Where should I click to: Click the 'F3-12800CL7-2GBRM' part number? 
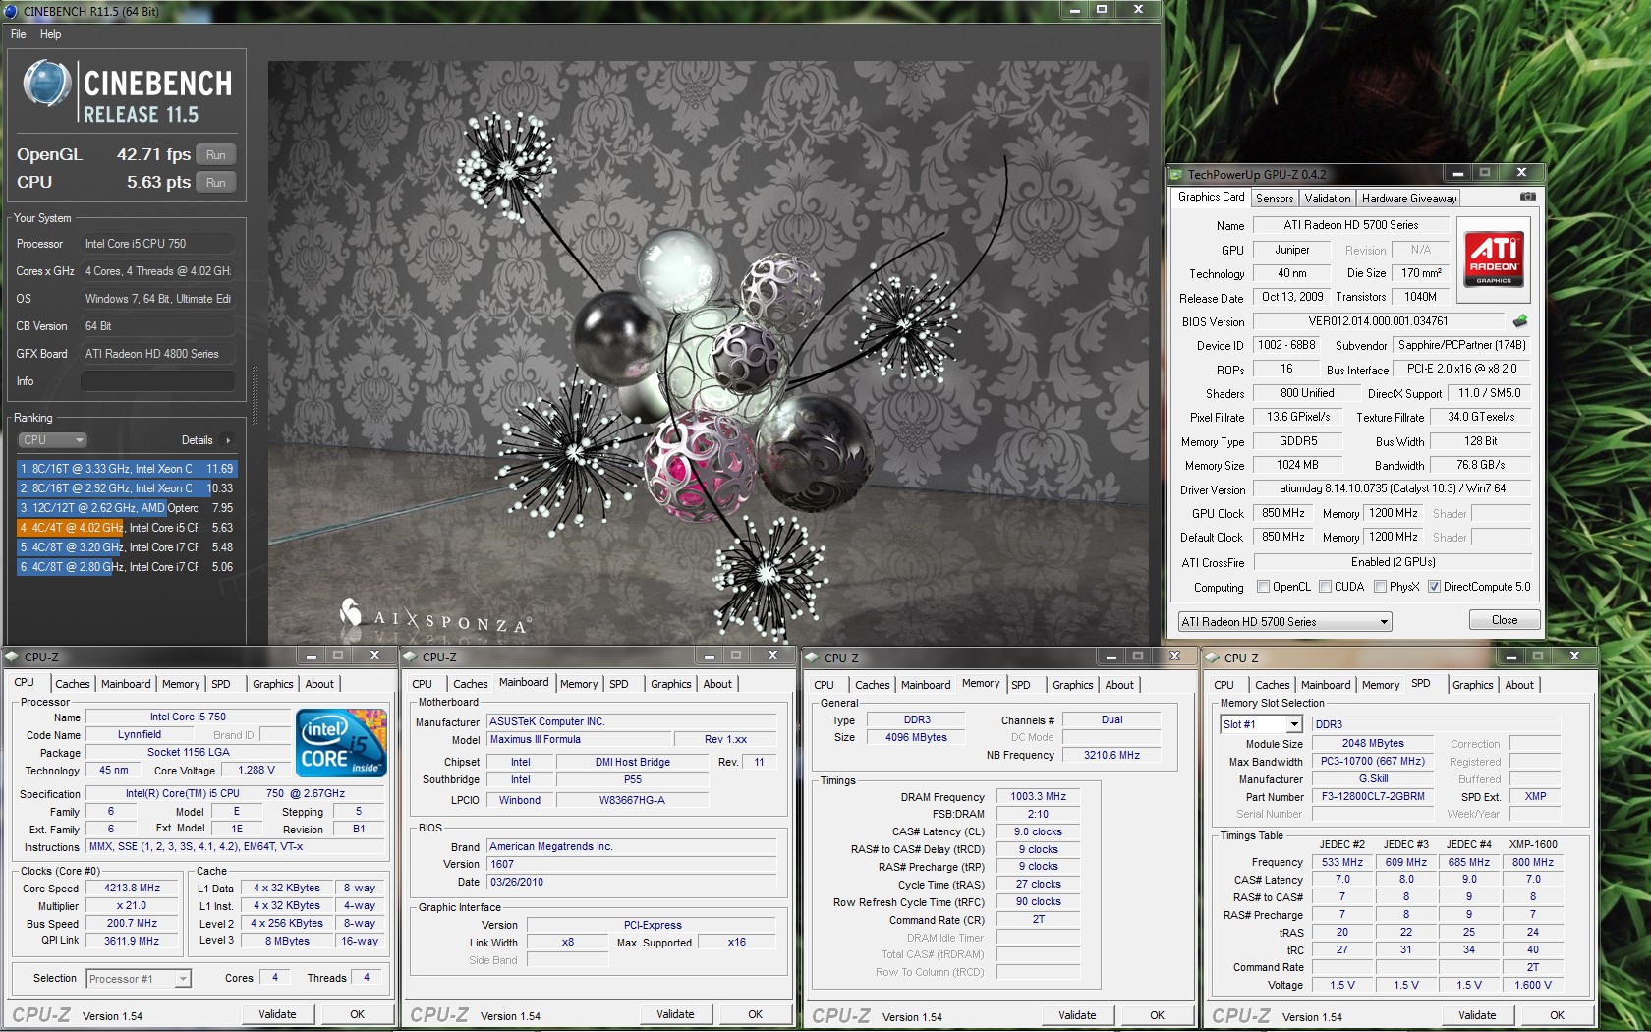(x=1373, y=796)
